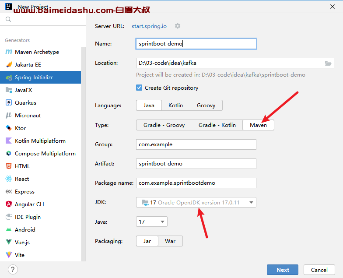Click the search magnifier in generators
Screen dimensions: 343x278
8,19
